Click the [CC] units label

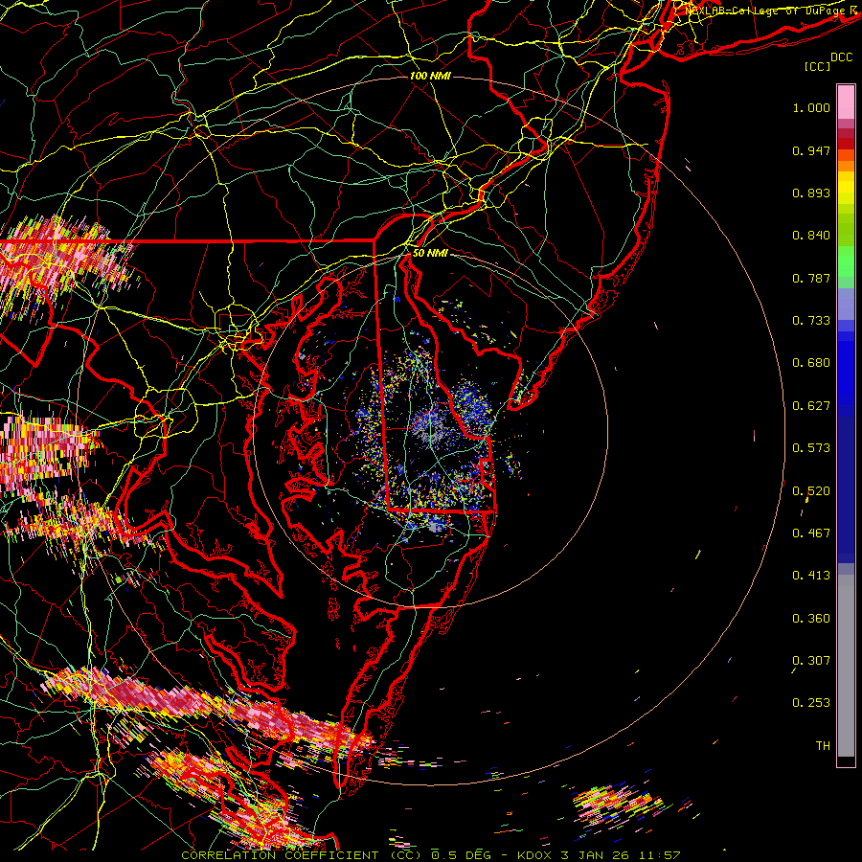tap(818, 66)
